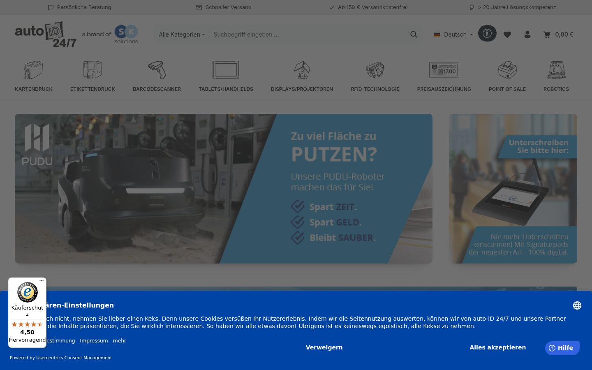Click the auto-iD 24/7 logo
Viewport: 592px width, 370px height.
(x=46, y=35)
